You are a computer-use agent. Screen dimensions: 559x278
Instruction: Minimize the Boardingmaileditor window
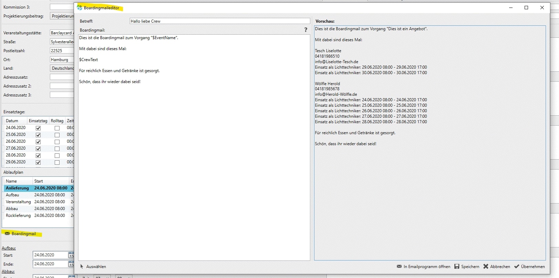tap(511, 8)
